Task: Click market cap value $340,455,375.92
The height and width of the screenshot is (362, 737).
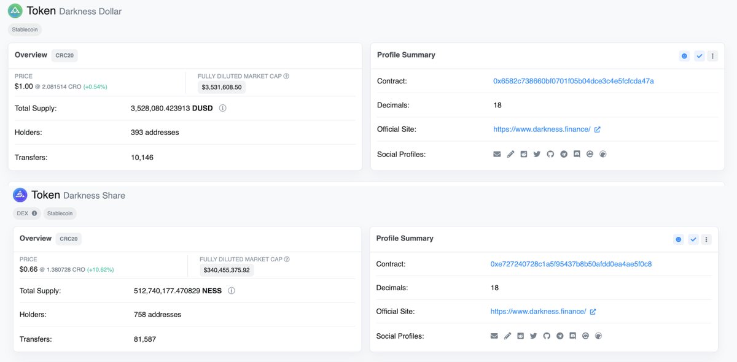Action: (227, 270)
